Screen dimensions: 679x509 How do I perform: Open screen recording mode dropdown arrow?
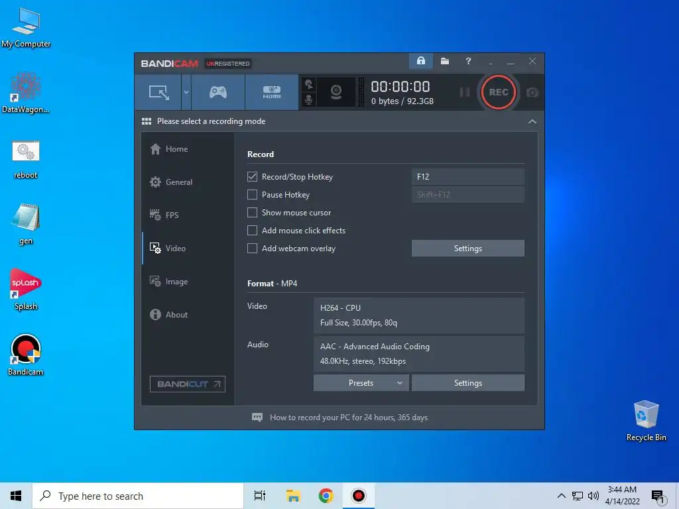pyautogui.click(x=186, y=92)
